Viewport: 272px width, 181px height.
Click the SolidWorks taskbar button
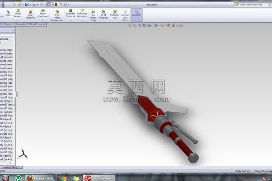coord(99,178)
